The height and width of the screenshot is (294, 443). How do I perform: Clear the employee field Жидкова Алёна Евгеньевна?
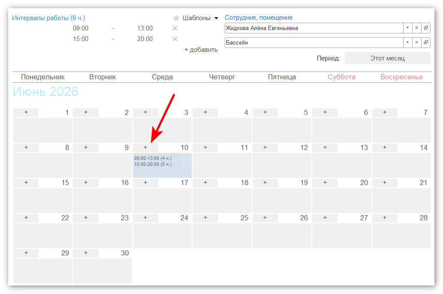pyautogui.click(x=416, y=28)
